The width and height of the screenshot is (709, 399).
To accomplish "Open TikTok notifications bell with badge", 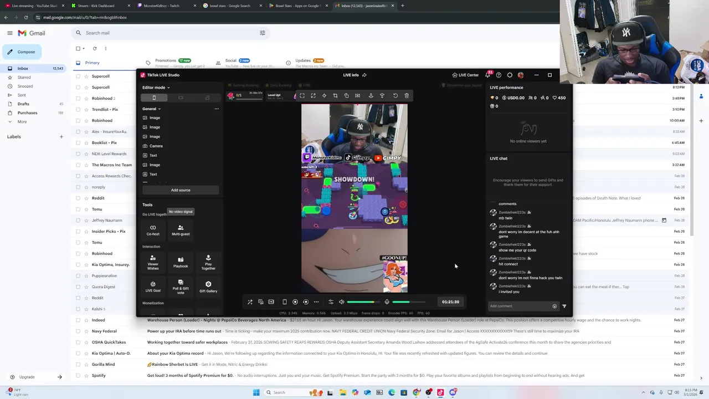I will (488, 75).
